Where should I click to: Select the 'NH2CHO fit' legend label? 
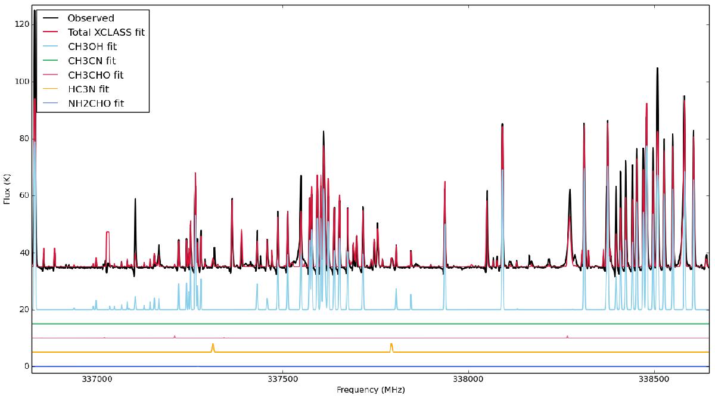click(96, 104)
